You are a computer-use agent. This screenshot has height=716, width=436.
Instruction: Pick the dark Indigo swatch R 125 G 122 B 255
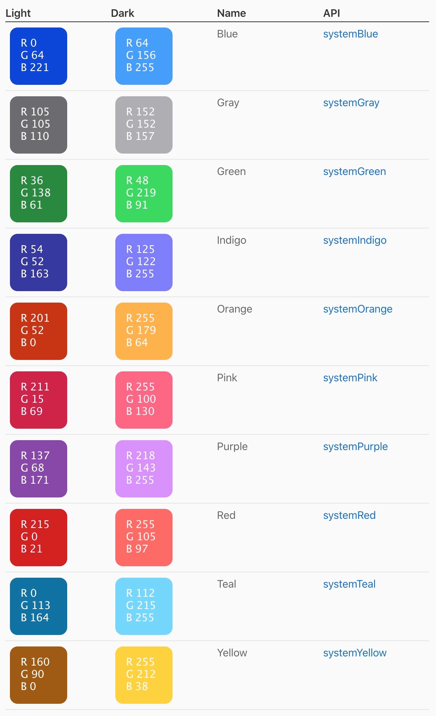click(x=144, y=262)
